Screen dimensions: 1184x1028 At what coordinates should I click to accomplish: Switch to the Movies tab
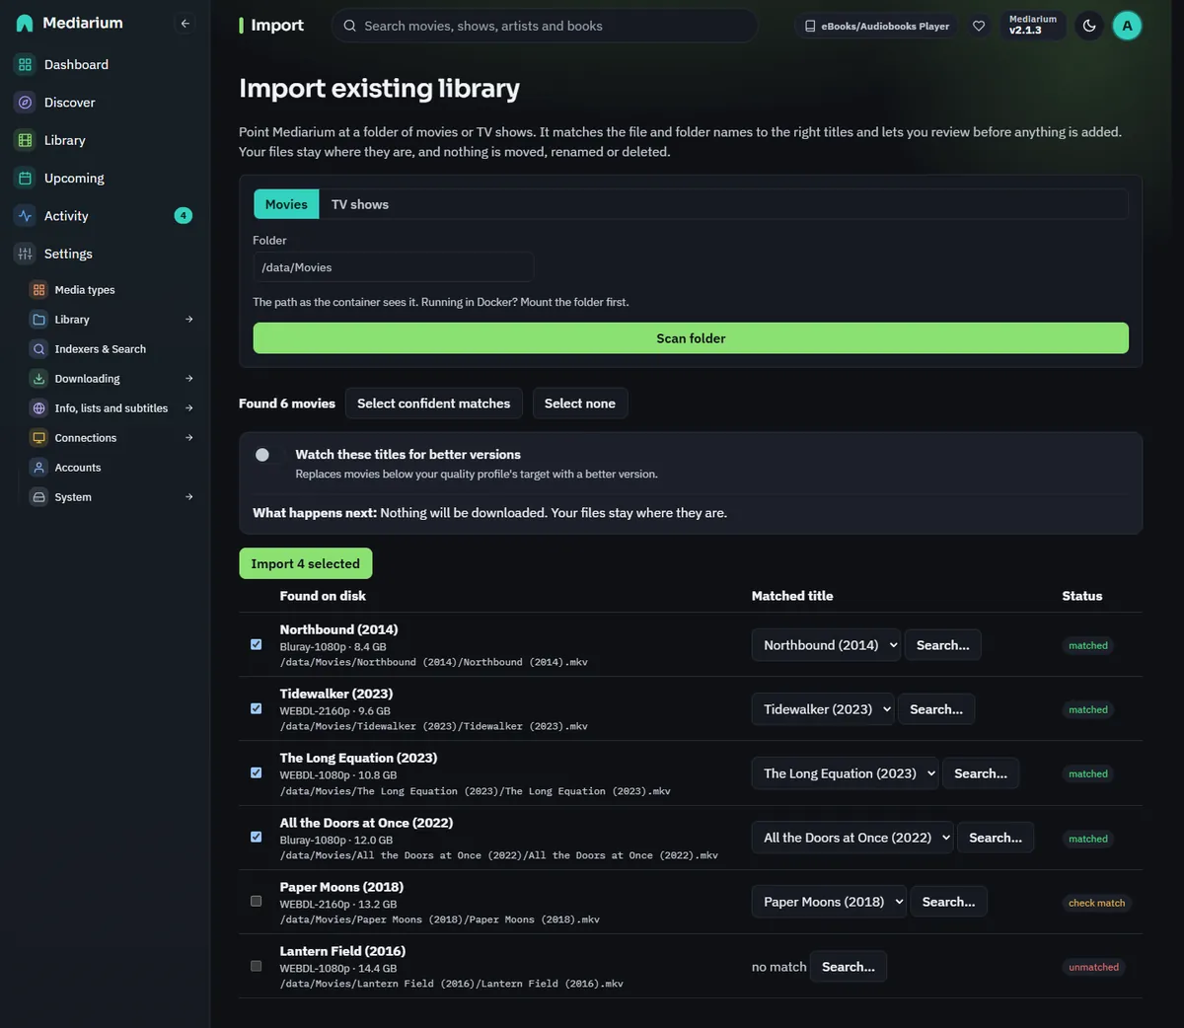point(286,204)
